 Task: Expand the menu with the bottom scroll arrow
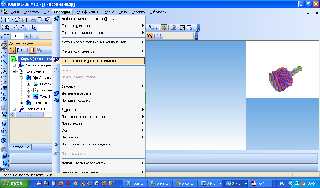[x=99, y=175]
